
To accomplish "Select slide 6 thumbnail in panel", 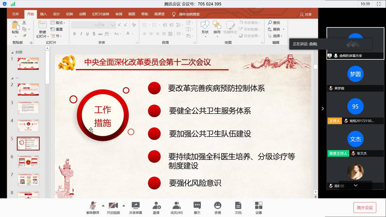I will point(28,162).
